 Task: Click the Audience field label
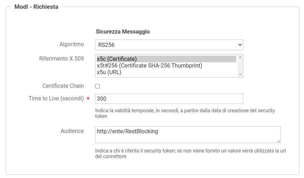[72, 131]
